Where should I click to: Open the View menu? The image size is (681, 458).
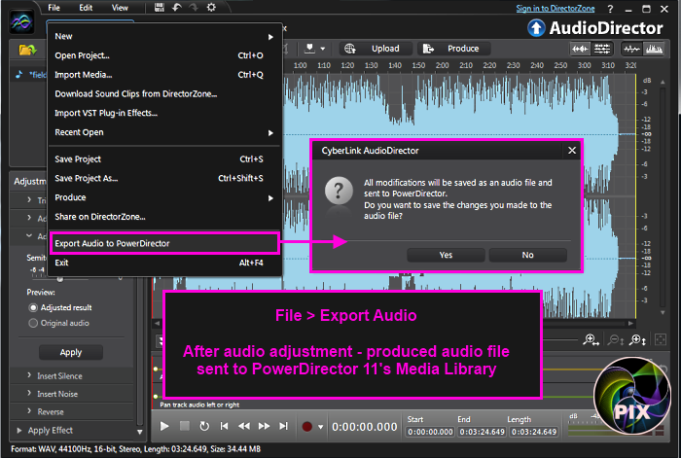[x=120, y=8]
